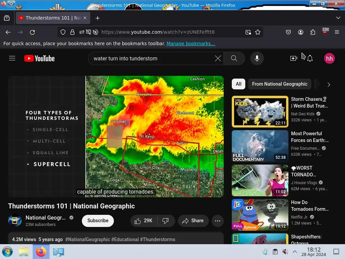Expand the list all tabs chevron
The image size is (345, 259).
pyautogui.click(x=338, y=18)
